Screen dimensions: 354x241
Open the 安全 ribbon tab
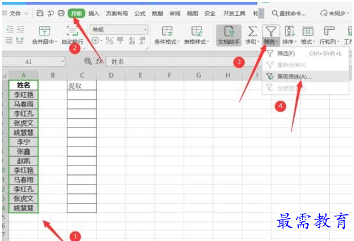click(x=210, y=13)
